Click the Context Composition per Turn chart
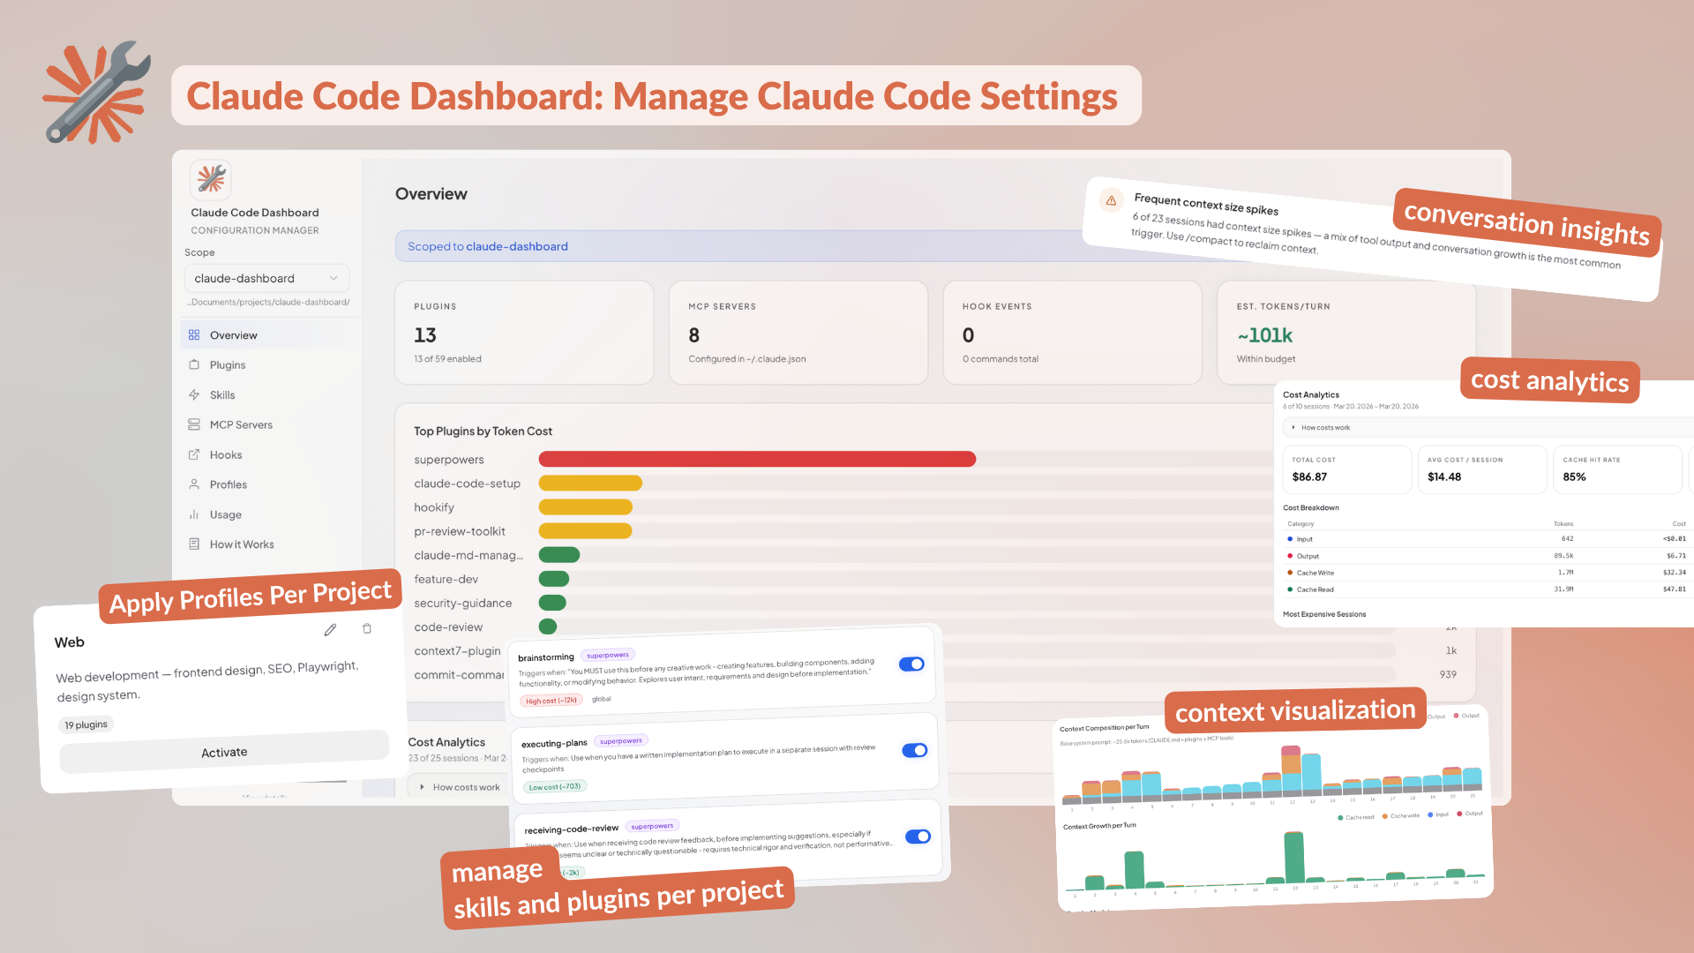The width and height of the screenshot is (1694, 953). [x=1270, y=777]
